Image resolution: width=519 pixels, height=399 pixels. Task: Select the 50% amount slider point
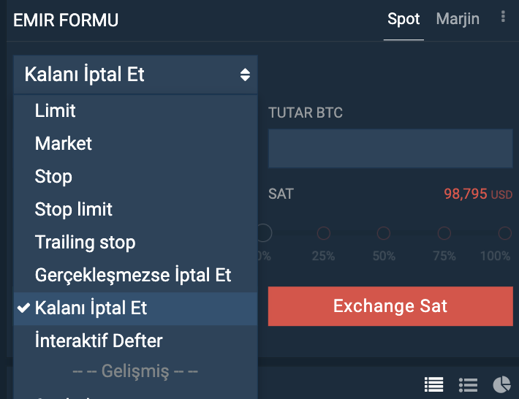(384, 233)
